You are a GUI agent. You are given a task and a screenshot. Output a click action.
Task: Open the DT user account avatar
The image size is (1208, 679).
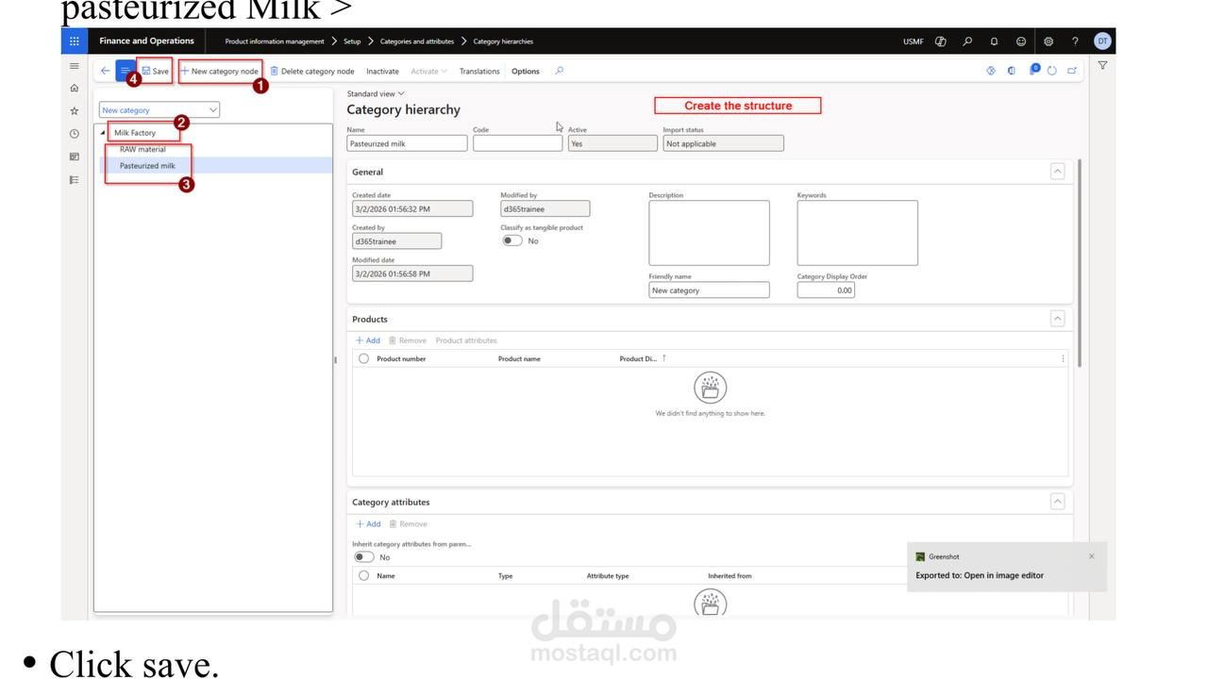[x=1102, y=41]
